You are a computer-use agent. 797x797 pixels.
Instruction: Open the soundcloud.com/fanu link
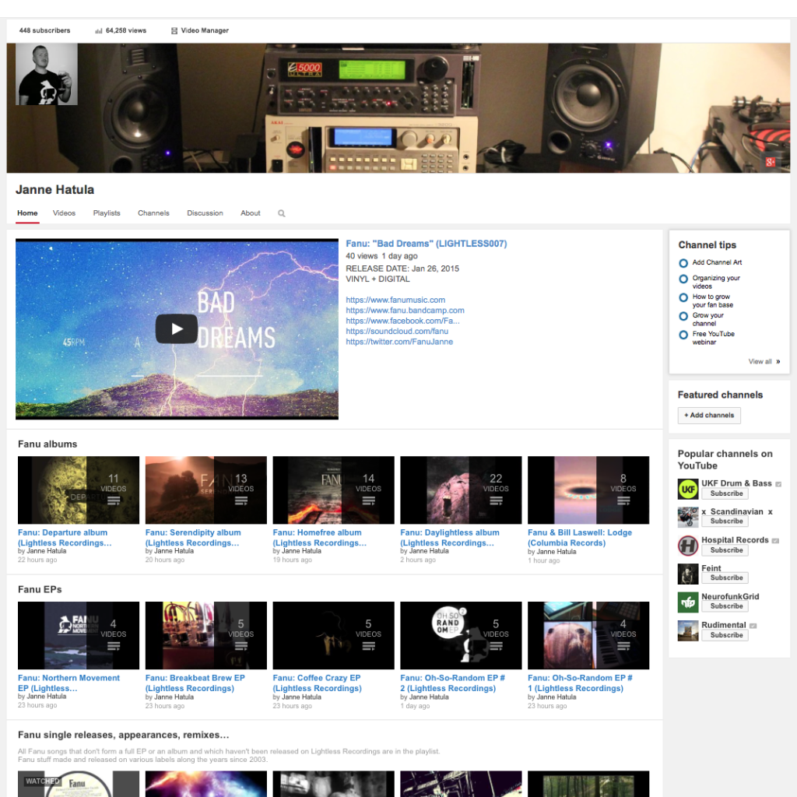[397, 331]
